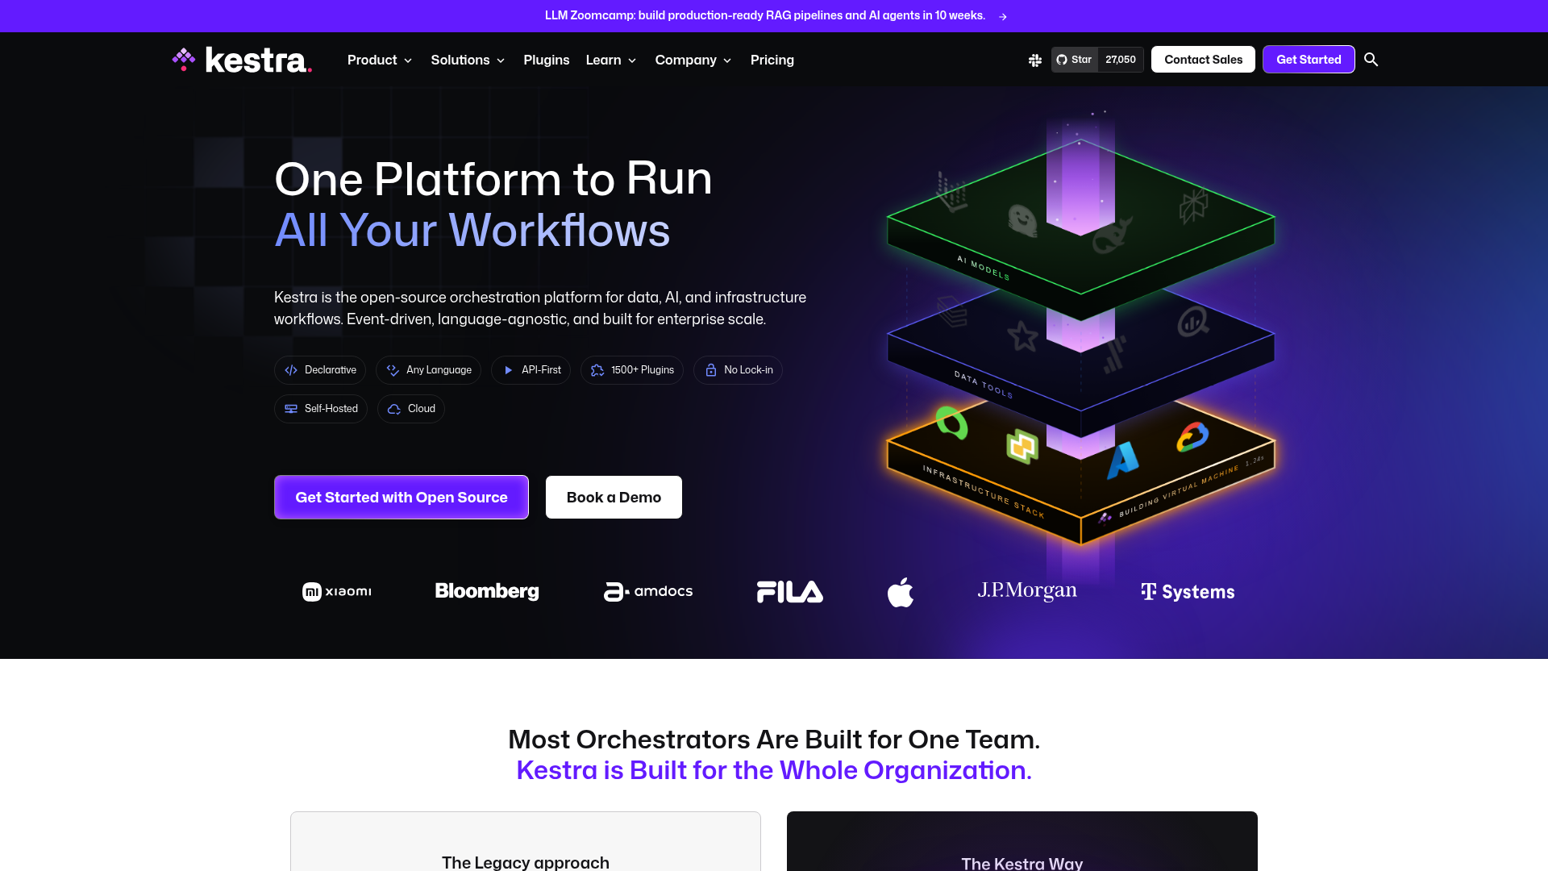
Task: Click the API-First play icon
Action: pyautogui.click(x=508, y=370)
